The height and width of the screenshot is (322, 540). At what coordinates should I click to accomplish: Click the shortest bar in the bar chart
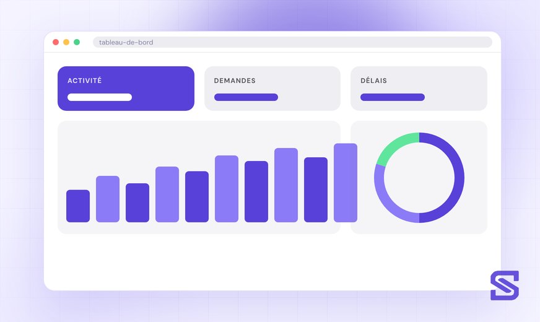78,206
